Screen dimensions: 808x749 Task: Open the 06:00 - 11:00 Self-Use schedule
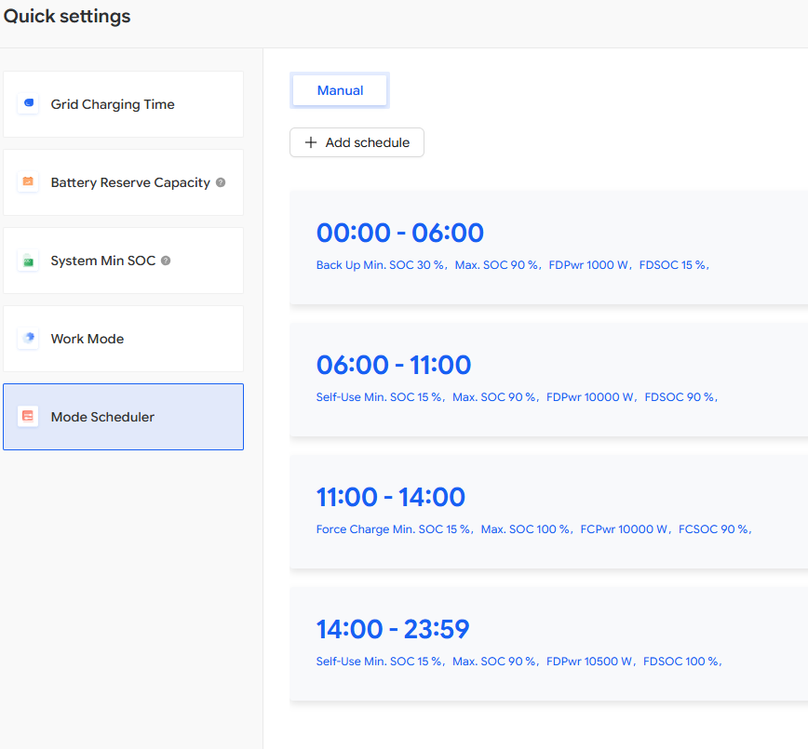point(548,379)
